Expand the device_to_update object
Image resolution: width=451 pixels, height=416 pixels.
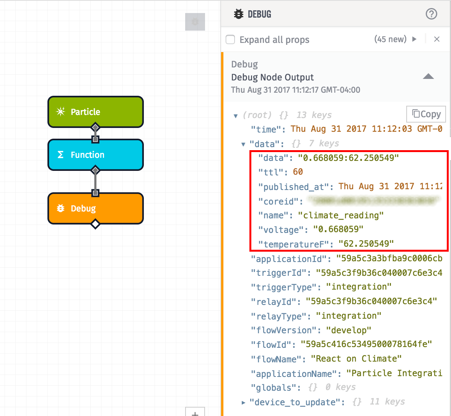tap(244, 402)
